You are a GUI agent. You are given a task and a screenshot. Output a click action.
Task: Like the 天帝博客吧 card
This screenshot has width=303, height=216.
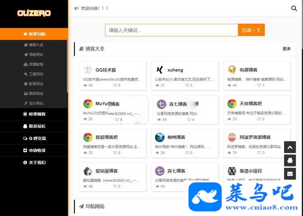259,119
